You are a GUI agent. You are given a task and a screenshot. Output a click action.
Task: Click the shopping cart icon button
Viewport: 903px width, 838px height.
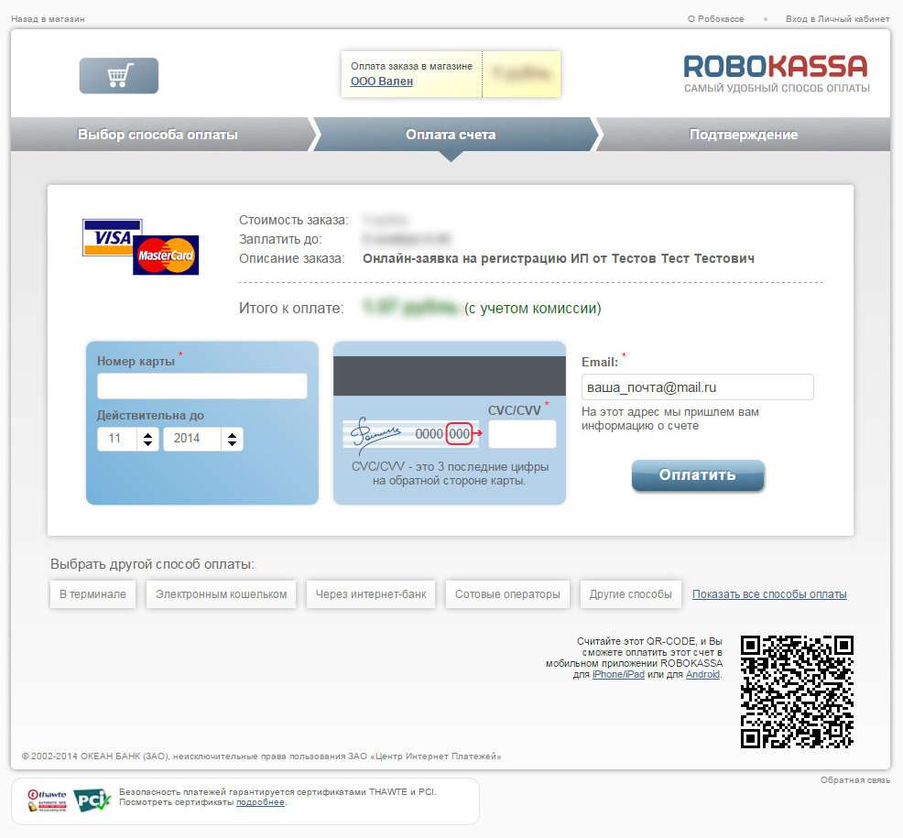point(119,75)
